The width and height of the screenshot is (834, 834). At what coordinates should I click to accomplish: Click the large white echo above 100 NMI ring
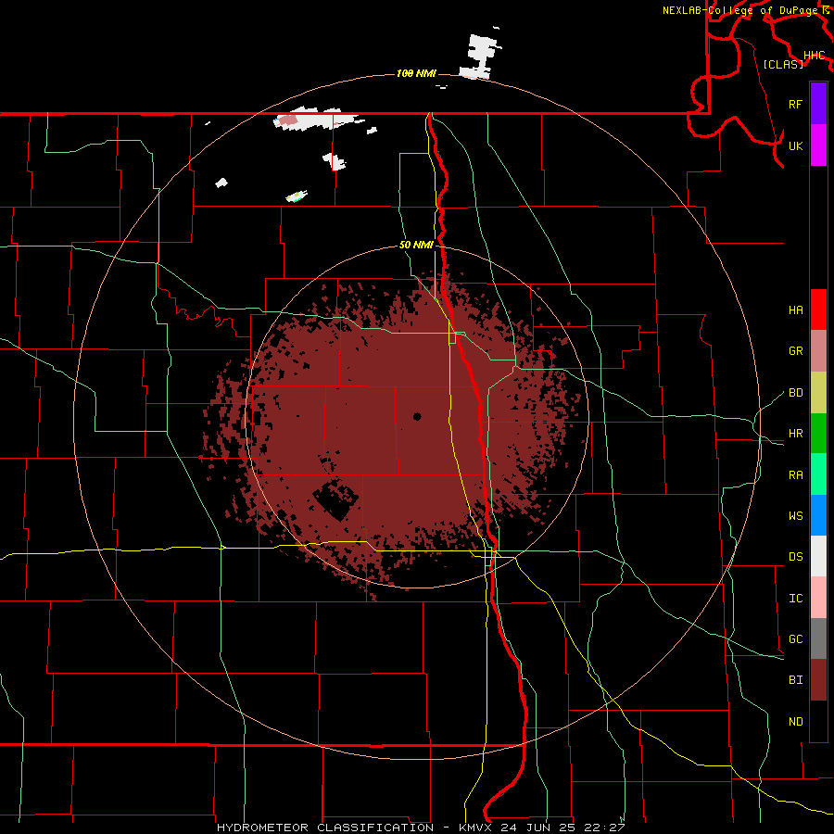(x=481, y=57)
